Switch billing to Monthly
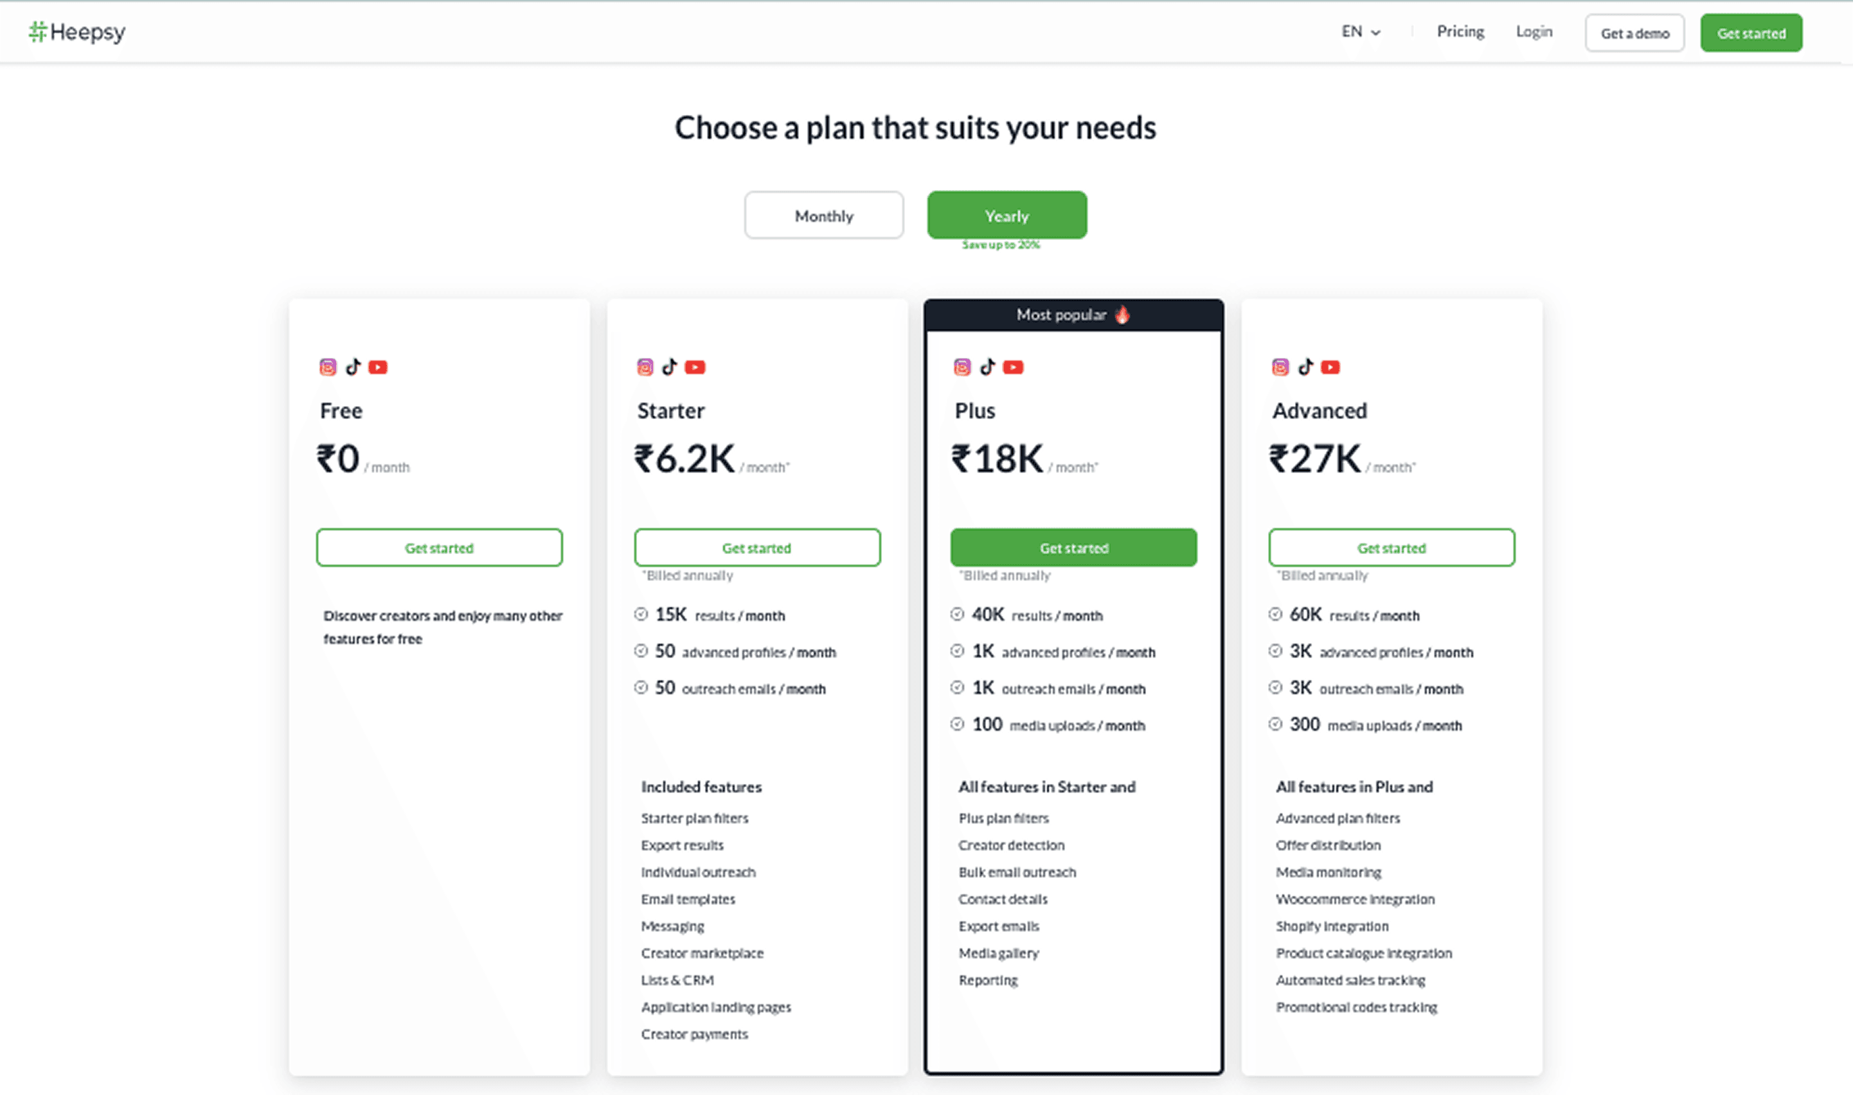 tap(823, 215)
